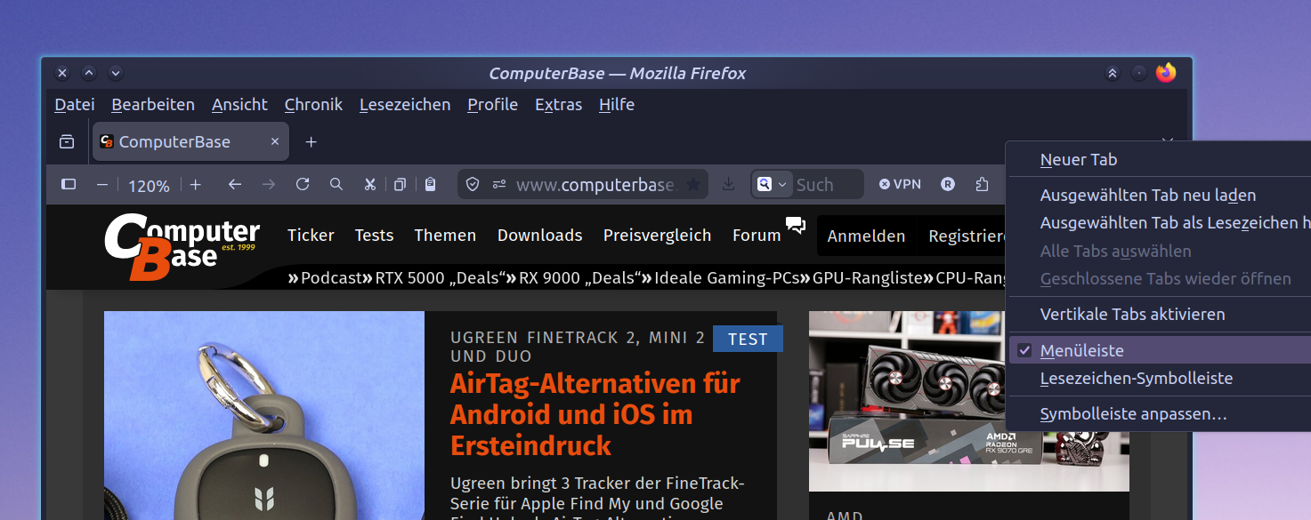Click the tracker keyring article image

[264, 415]
